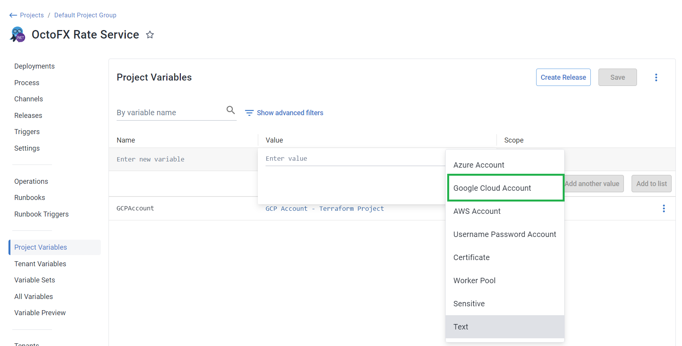682x346 pixels.
Task: Choose Sensitive variable type
Action: pyautogui.click(x=505, y=304)
